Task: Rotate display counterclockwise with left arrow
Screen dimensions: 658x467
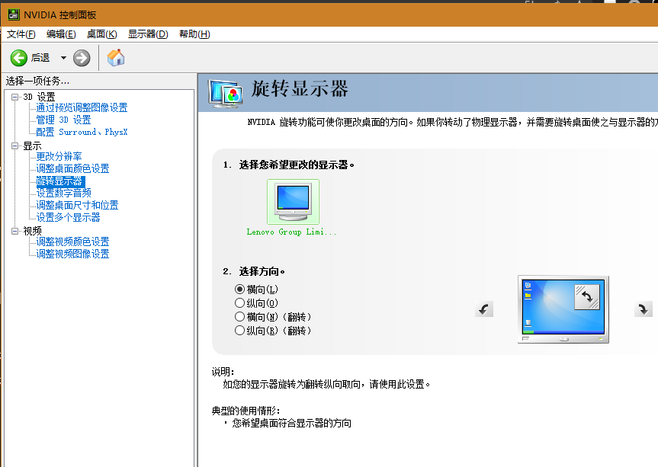Action: coord(484,309)
